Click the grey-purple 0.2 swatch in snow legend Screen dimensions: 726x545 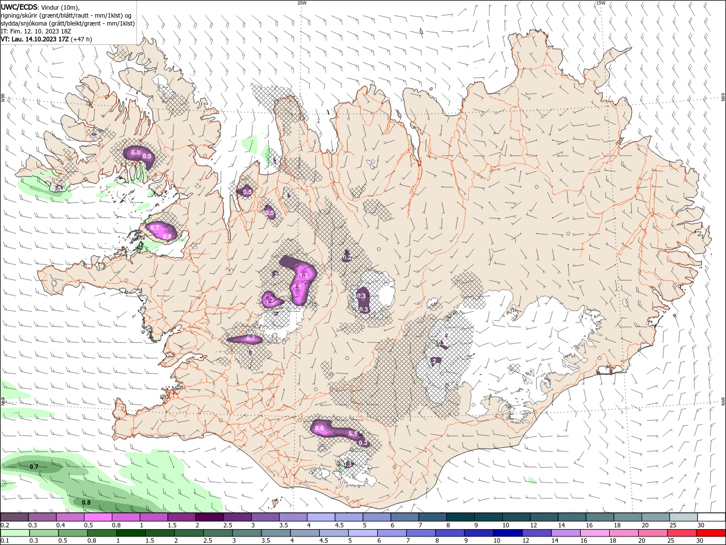[x=14, y=517]
